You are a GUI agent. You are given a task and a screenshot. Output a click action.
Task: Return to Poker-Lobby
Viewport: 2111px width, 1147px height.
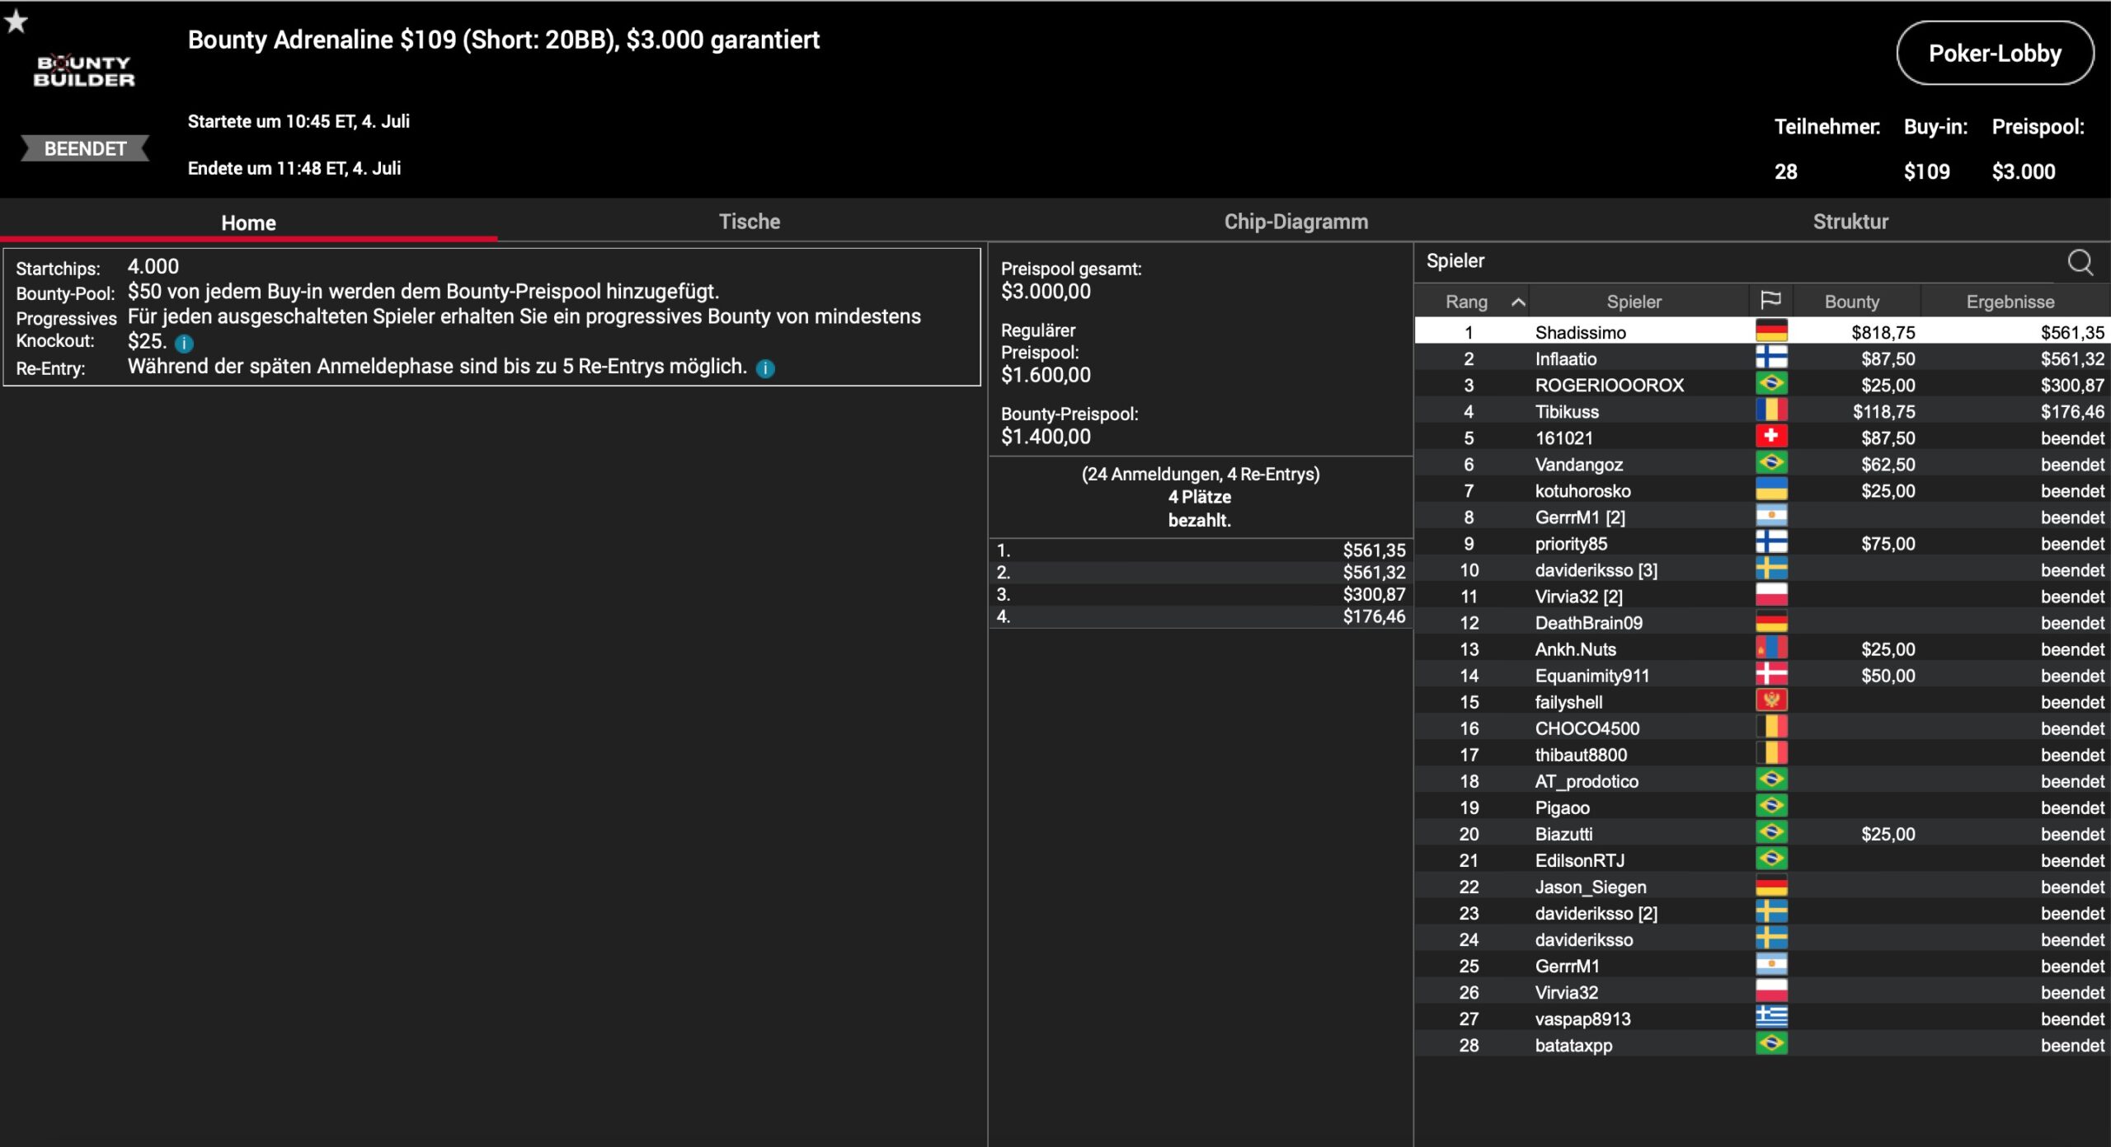click(1994, 54)
